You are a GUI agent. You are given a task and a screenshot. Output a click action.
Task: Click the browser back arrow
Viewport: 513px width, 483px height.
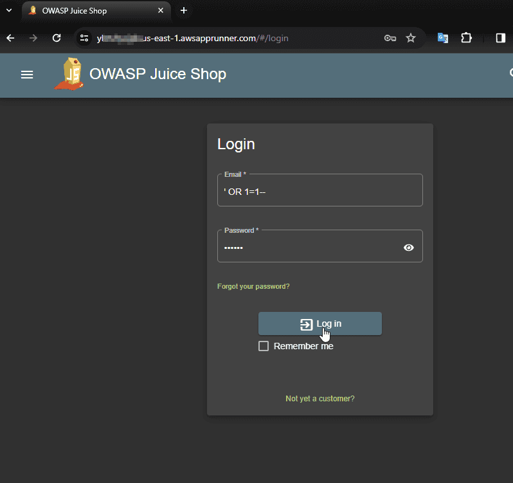(10, 38)
